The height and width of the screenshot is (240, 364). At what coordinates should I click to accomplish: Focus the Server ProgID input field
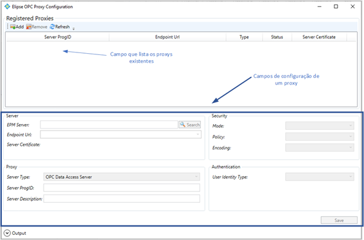point(121,188)
